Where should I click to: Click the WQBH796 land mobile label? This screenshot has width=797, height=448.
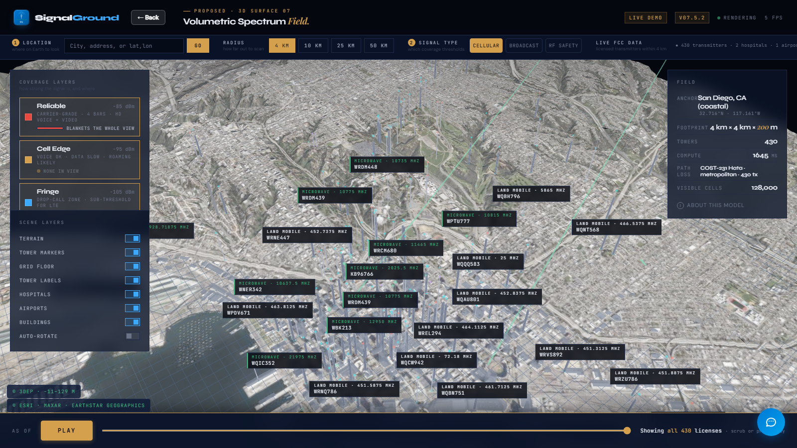point(531,194)
